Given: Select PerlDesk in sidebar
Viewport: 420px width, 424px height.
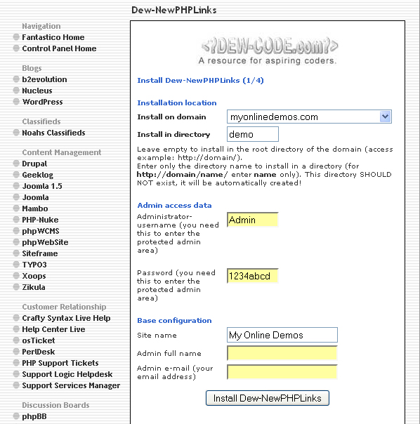Looking at the screenshot, I should 39,352.
